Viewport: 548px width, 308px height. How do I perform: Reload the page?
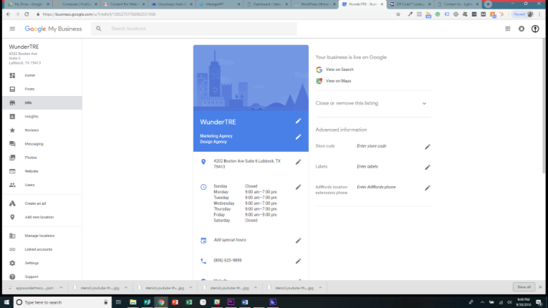pos(27,14)
